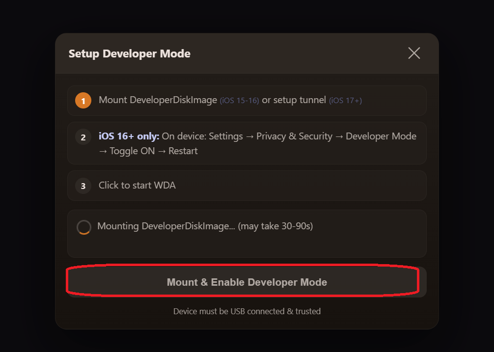494x352 pixels.
Task: Click the mounting progress spinner
Action: 84,227
